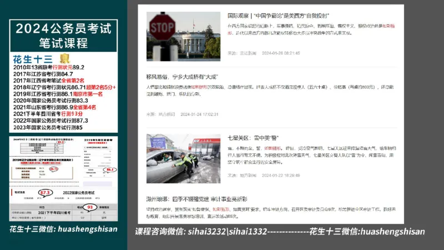Click the 2021下半年四川省考 table label
The width and height of the screenshot is (444, 250).
54,213
